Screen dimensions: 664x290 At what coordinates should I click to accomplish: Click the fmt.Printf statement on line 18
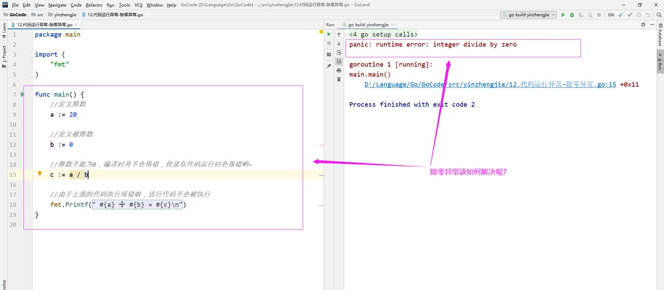(x=118, y=205)
